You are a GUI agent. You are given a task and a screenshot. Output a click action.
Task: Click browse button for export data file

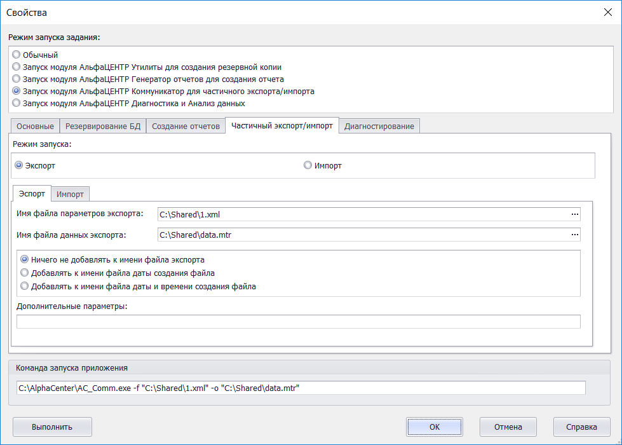575,235
